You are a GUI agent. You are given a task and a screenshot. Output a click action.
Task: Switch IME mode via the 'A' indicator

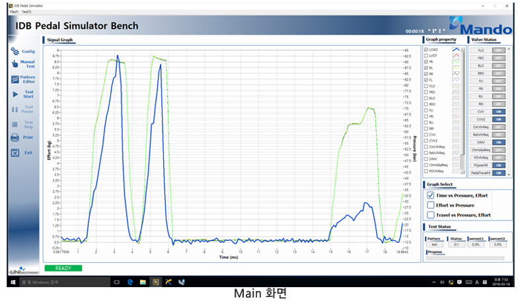pos(477,283)
